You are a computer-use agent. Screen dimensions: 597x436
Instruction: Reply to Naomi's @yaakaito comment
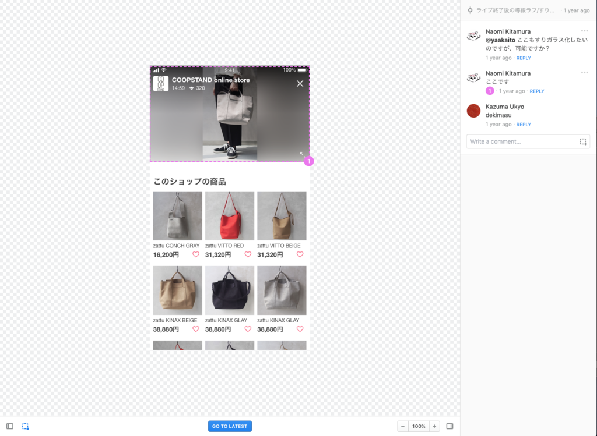(x=524, y=58)
